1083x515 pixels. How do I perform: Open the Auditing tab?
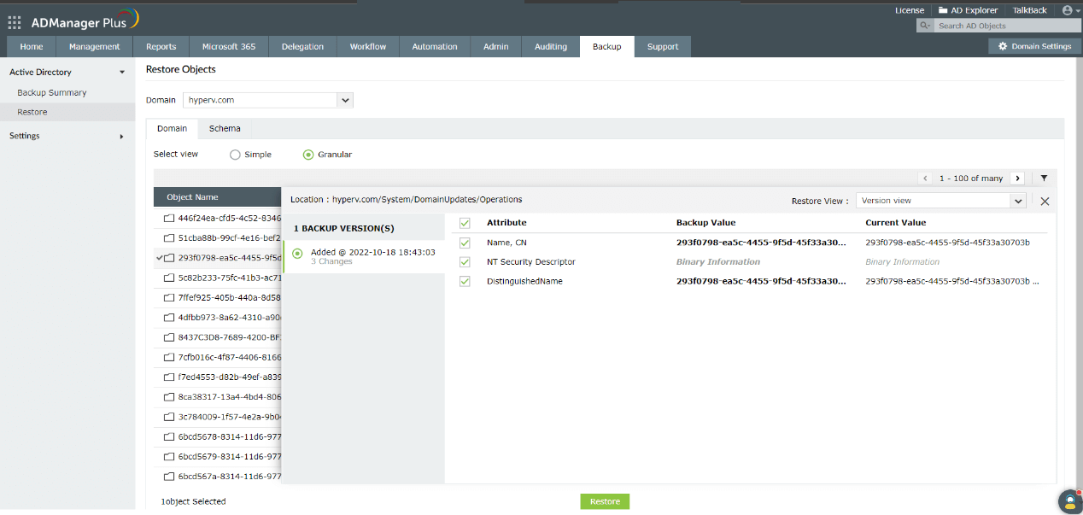coord(551,47)
